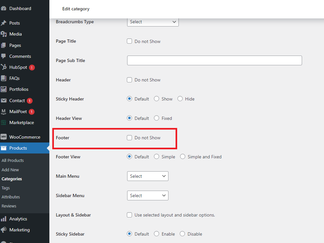Click the WooCommerce woo icon
This screenshot has height=243, width=324.
4,137
